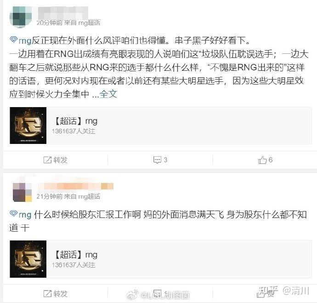This screenshot has width=317, height=303.
Task: Open first poster's blurred username
Action: coord(63,12)
